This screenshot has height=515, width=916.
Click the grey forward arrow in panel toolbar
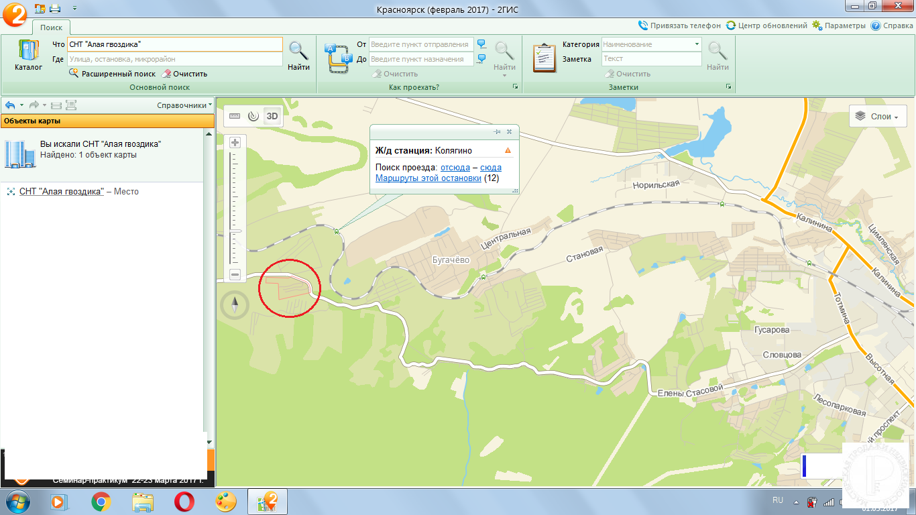[x=34, y=105]
